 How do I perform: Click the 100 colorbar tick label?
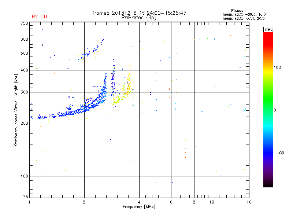(x=277, y=67)
